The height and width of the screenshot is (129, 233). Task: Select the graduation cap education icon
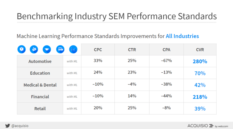coord(47,49)
